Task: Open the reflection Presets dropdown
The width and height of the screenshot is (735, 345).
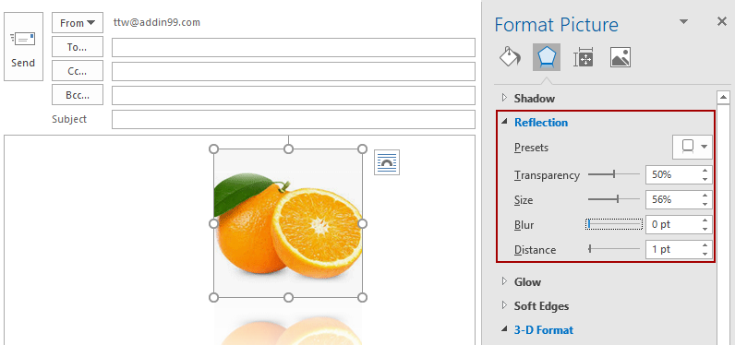Action: tap(693, 147)
